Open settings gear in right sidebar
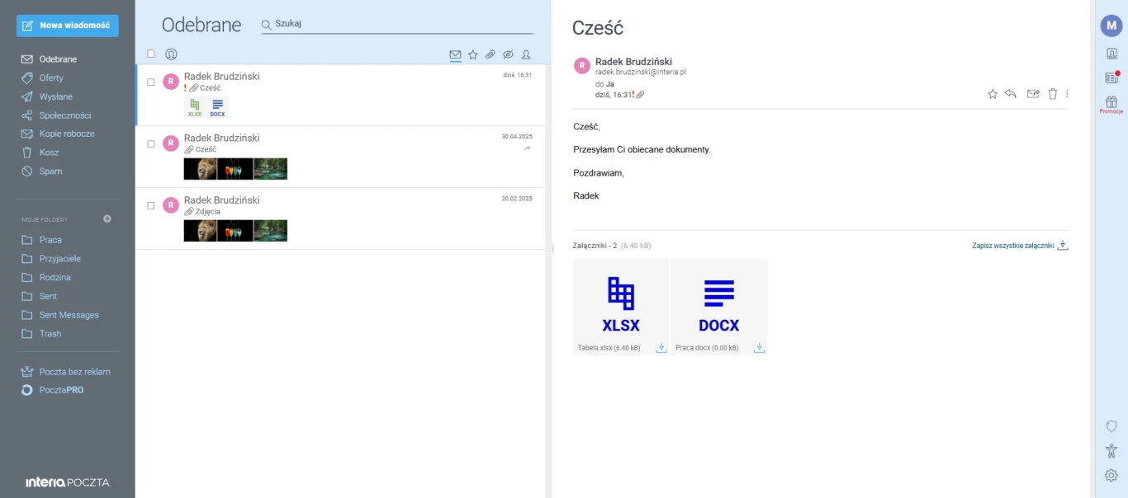Image resolution: width=1128 pixels, height=498 pixels. point(1111,475)
